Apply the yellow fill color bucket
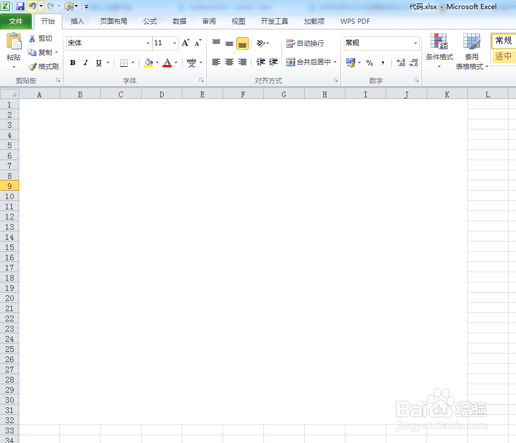 (x=149, y=62)
